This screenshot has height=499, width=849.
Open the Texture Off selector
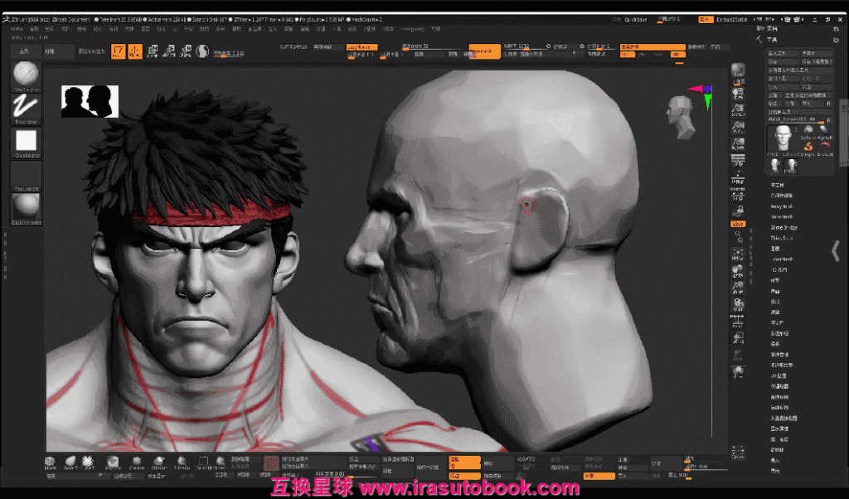click(x=26, y=176)
